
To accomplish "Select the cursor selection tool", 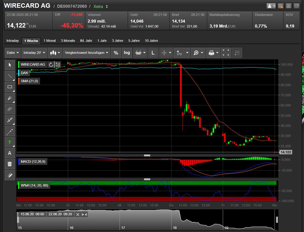I will coord(10,65).
